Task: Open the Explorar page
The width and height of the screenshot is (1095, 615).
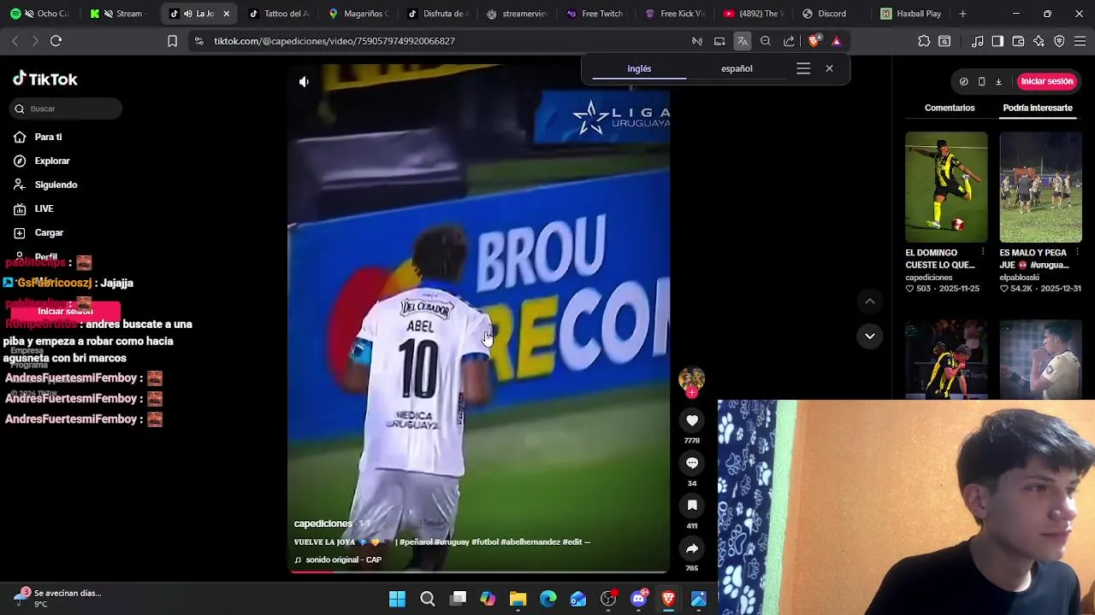Action: click(x=52, y=161)
